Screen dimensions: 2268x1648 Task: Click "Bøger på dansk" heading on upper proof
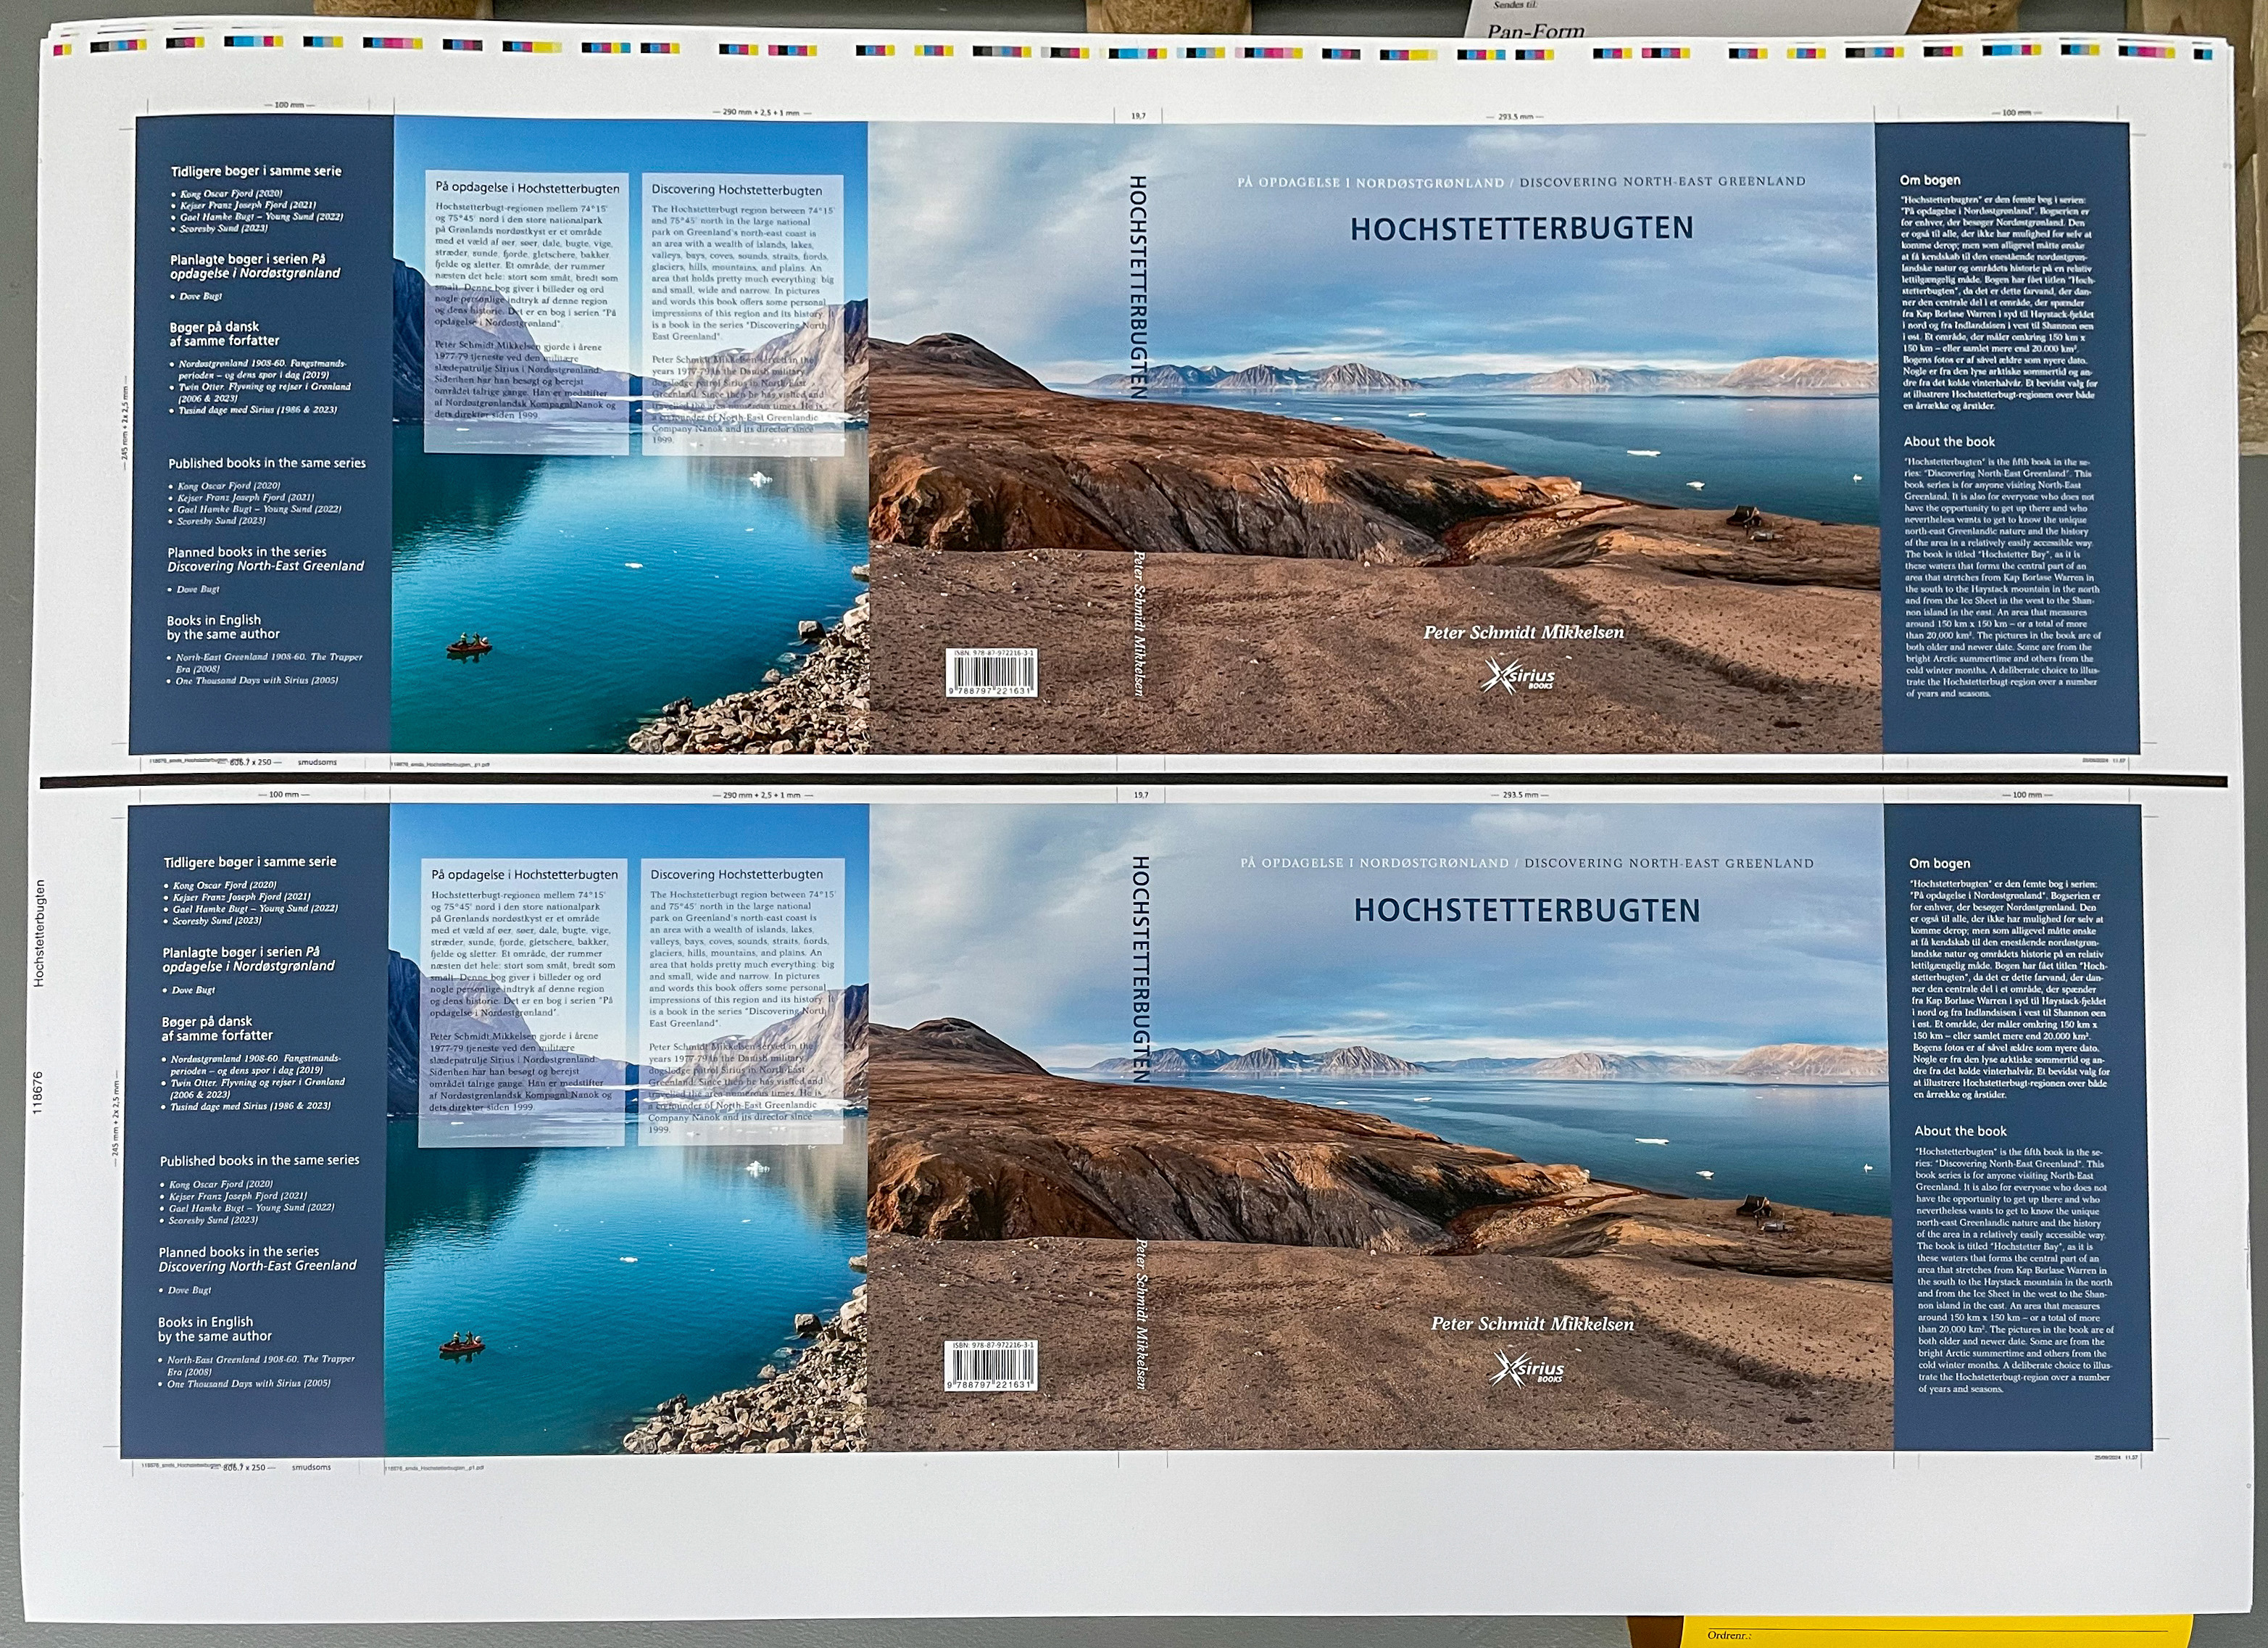[214, 327]
